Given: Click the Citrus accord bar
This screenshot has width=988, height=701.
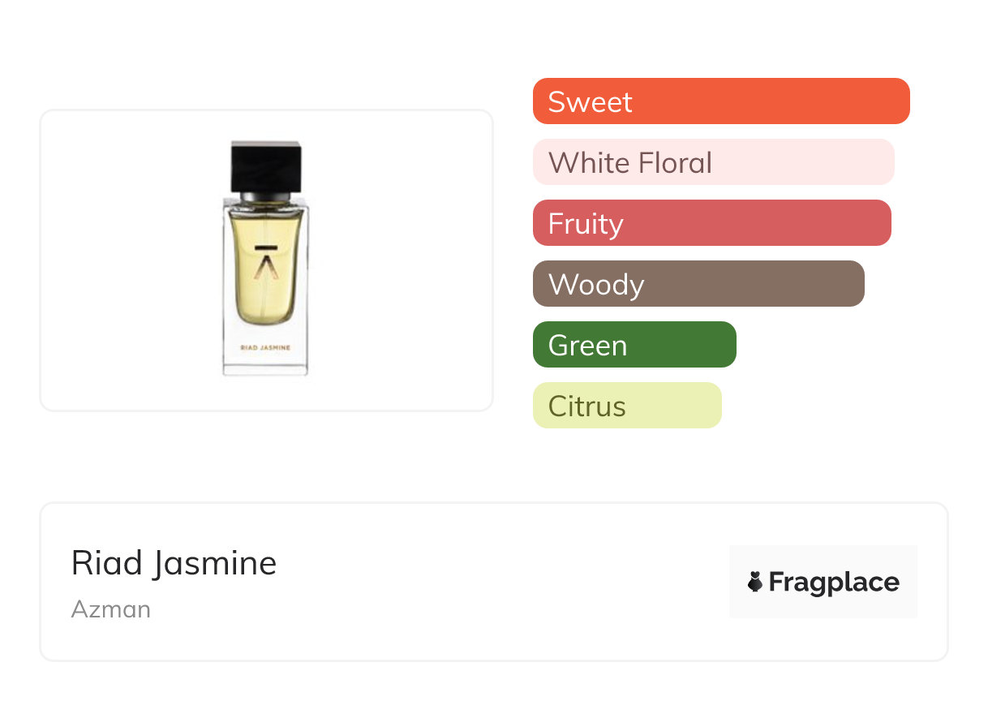Looking at the screenshot, I should (x=626, y=406).
